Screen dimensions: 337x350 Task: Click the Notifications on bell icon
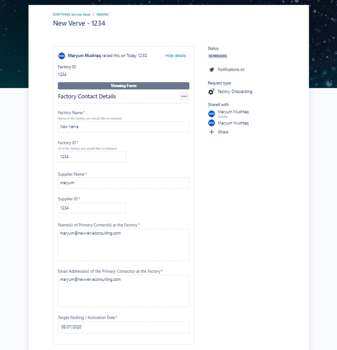[x=211, y=70]
